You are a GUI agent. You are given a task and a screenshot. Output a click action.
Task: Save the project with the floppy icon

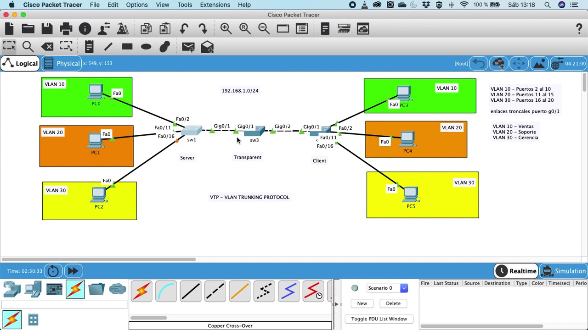point(47,29)
